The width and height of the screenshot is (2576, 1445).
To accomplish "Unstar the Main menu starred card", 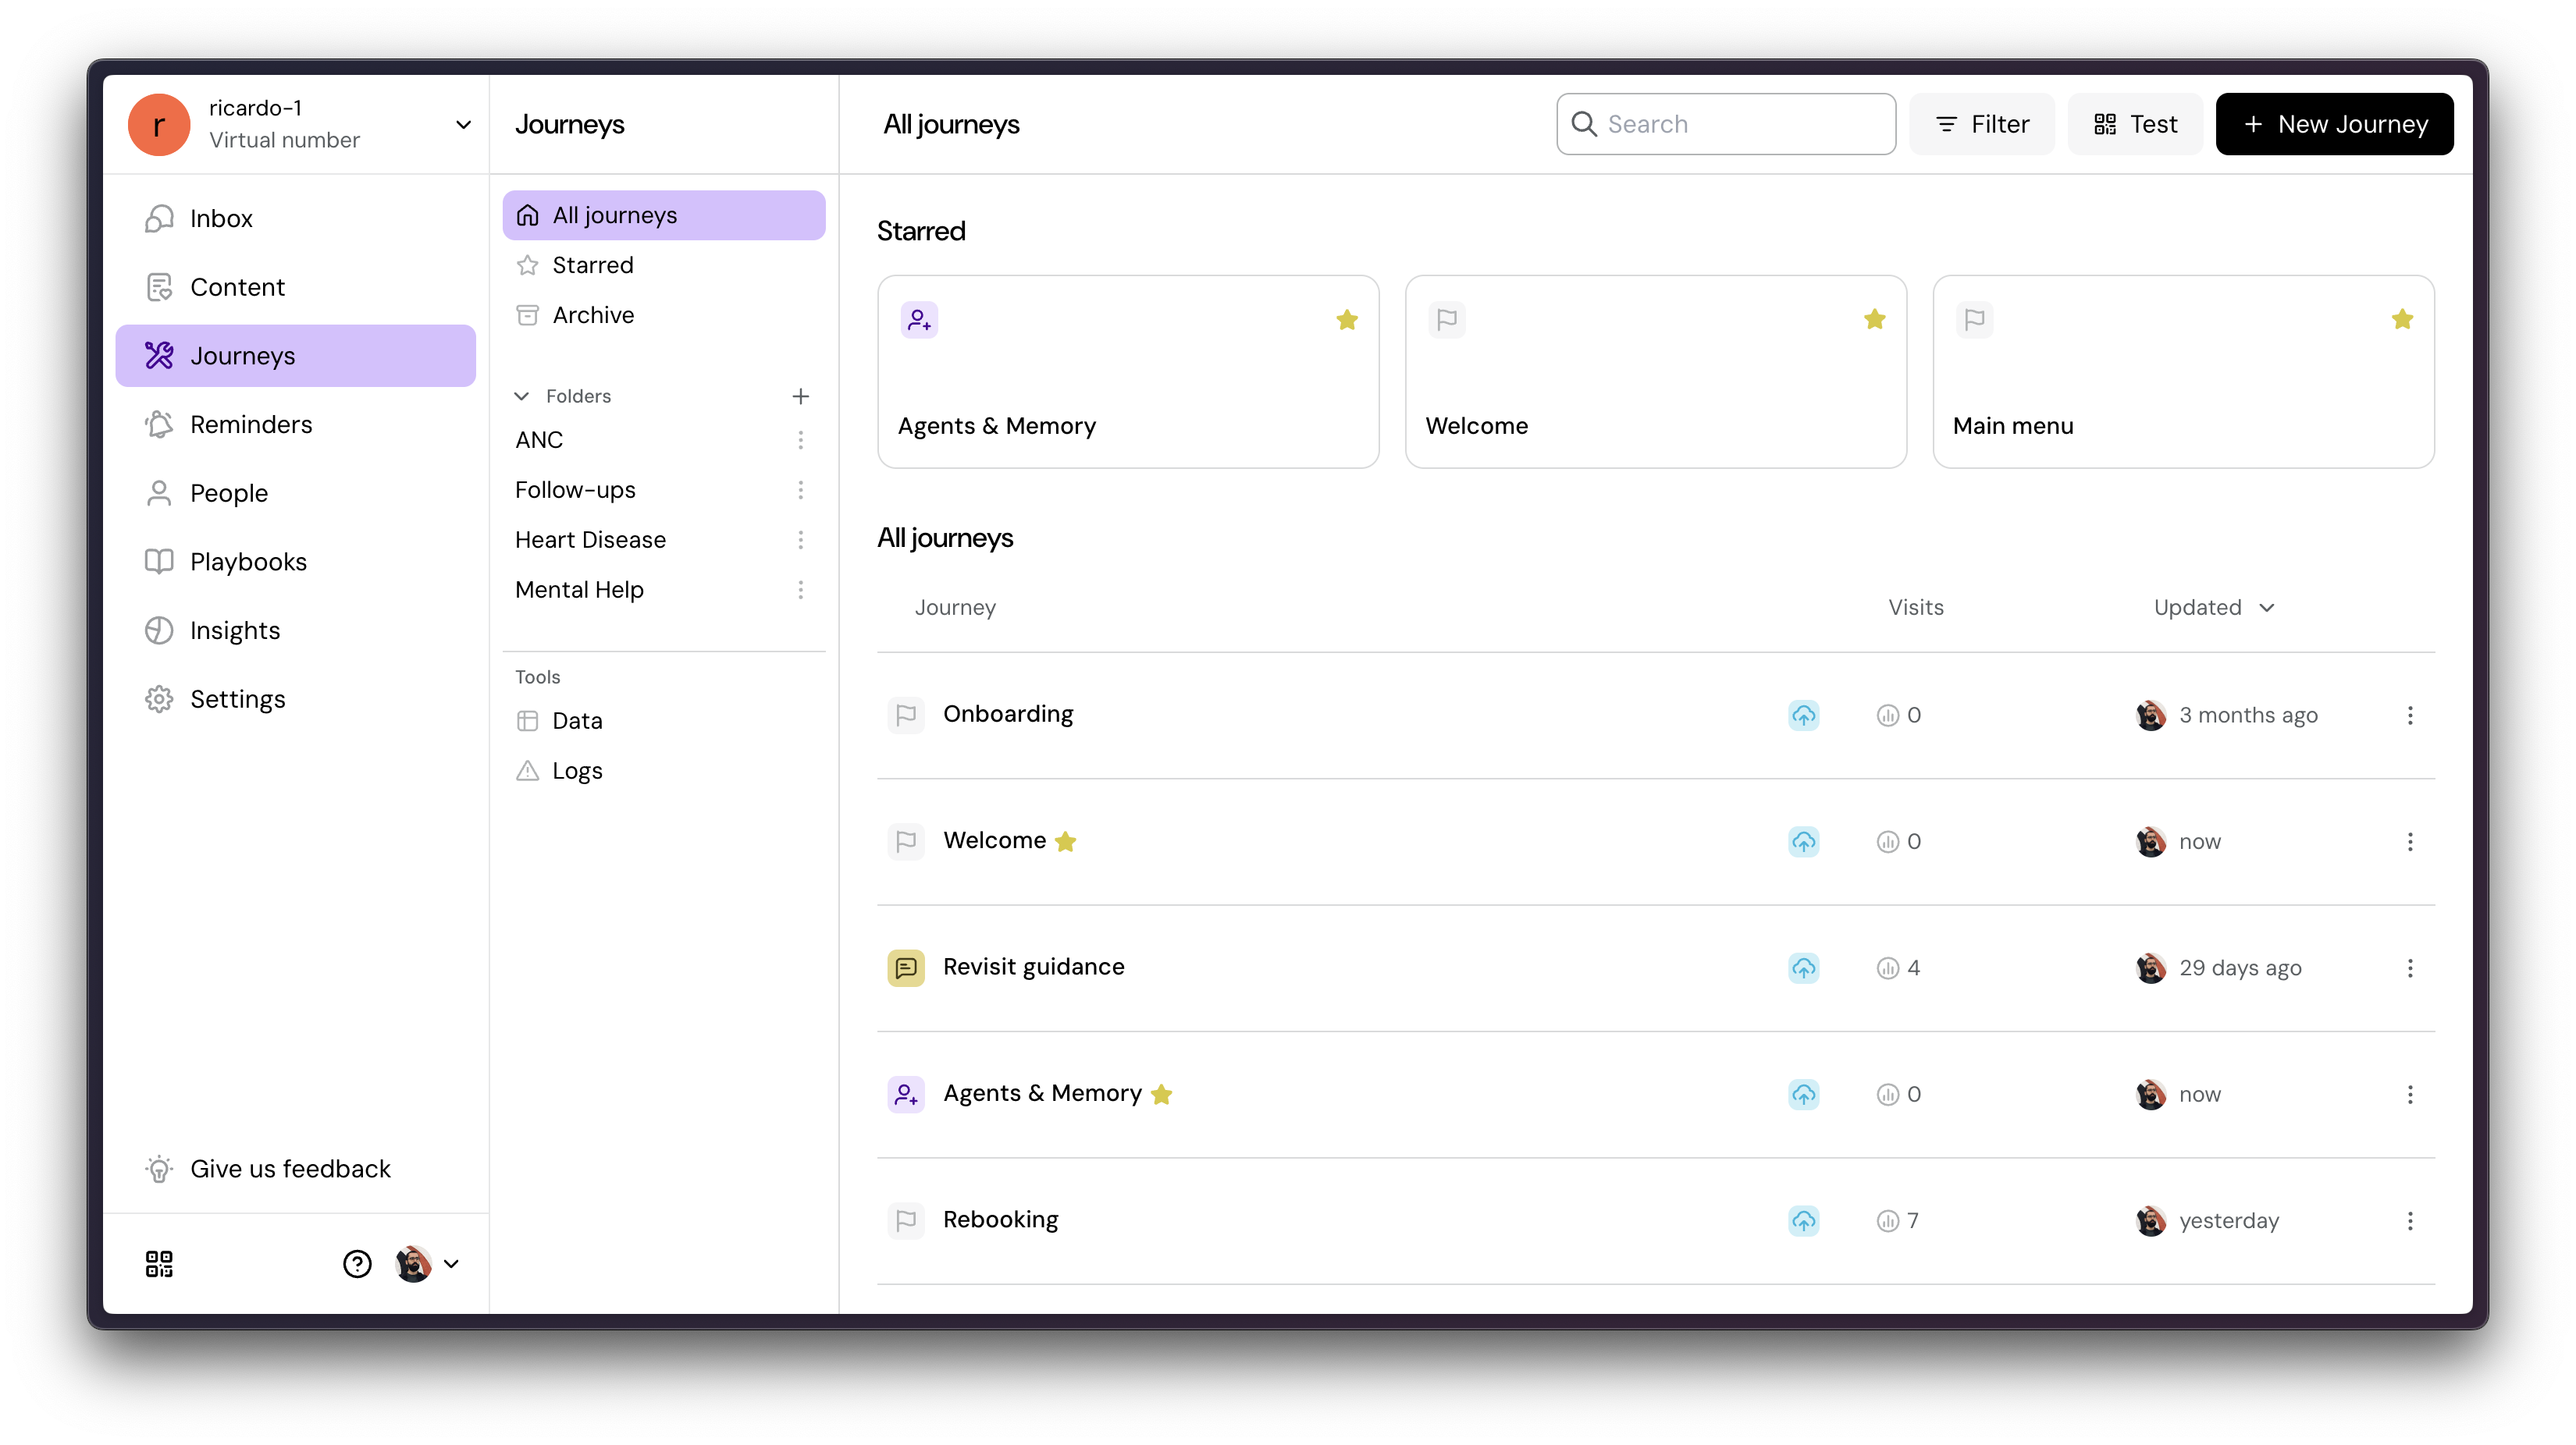I will (x=2402, y=320).
